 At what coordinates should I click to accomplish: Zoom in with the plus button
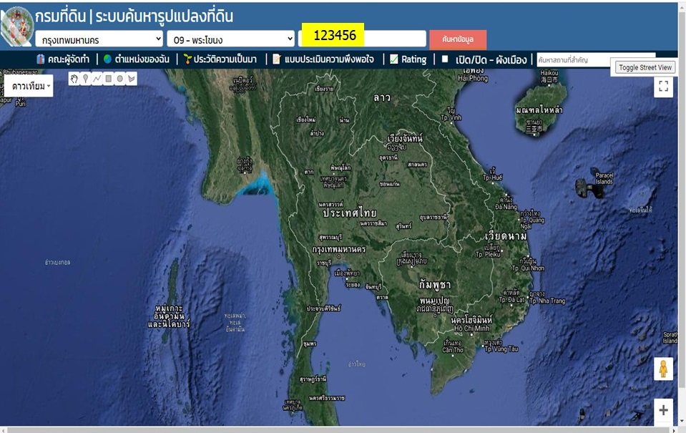(x=663, y=410)
